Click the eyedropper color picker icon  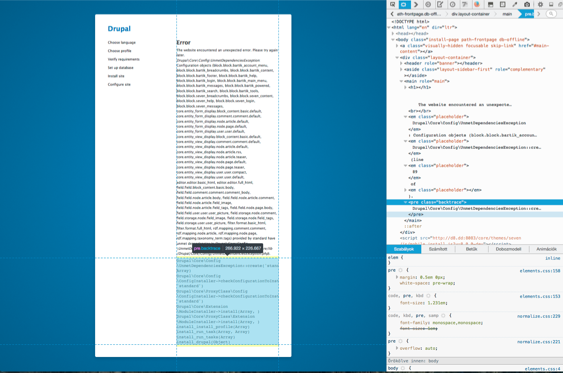point(514,5)
